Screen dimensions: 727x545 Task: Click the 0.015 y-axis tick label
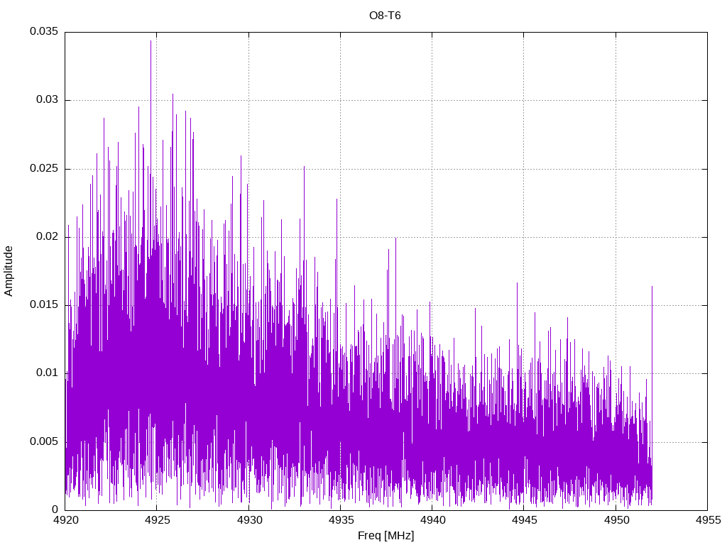tap(43, 305)
